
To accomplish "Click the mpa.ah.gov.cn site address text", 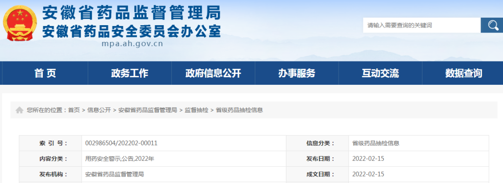I will click(x=132, y=44).
